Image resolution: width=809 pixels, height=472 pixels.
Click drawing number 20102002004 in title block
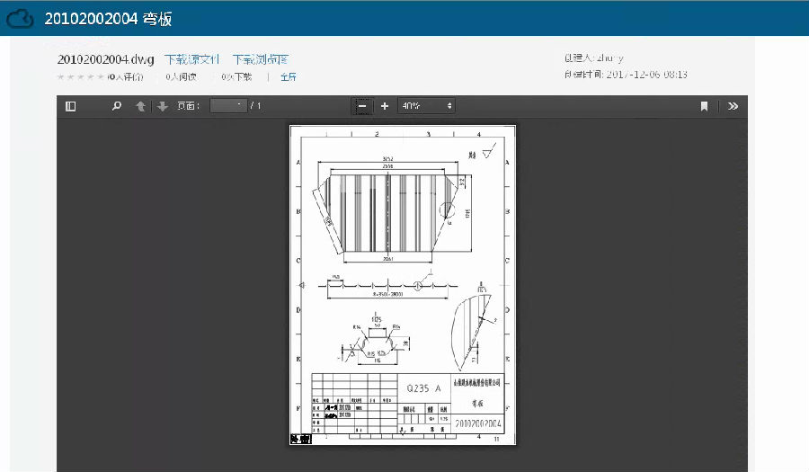(x=478, y=423)
